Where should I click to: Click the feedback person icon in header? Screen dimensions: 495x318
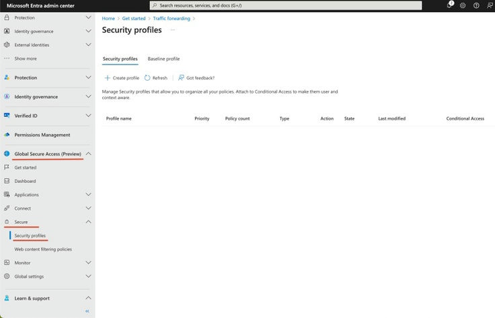[x=490, y=5]
